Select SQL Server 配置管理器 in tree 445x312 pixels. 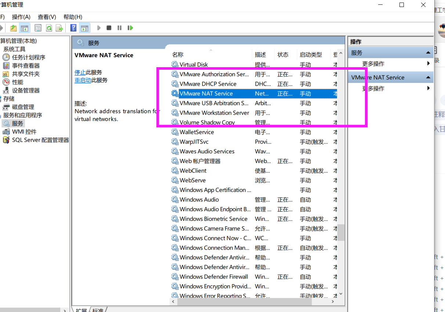(40, 140)
